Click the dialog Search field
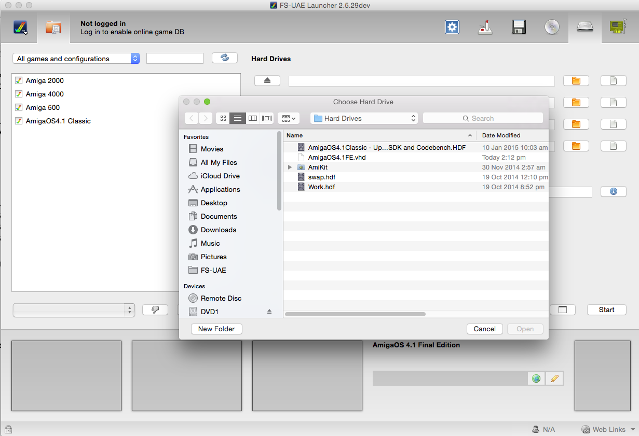 pyautogui.click(x=483, y=118)
